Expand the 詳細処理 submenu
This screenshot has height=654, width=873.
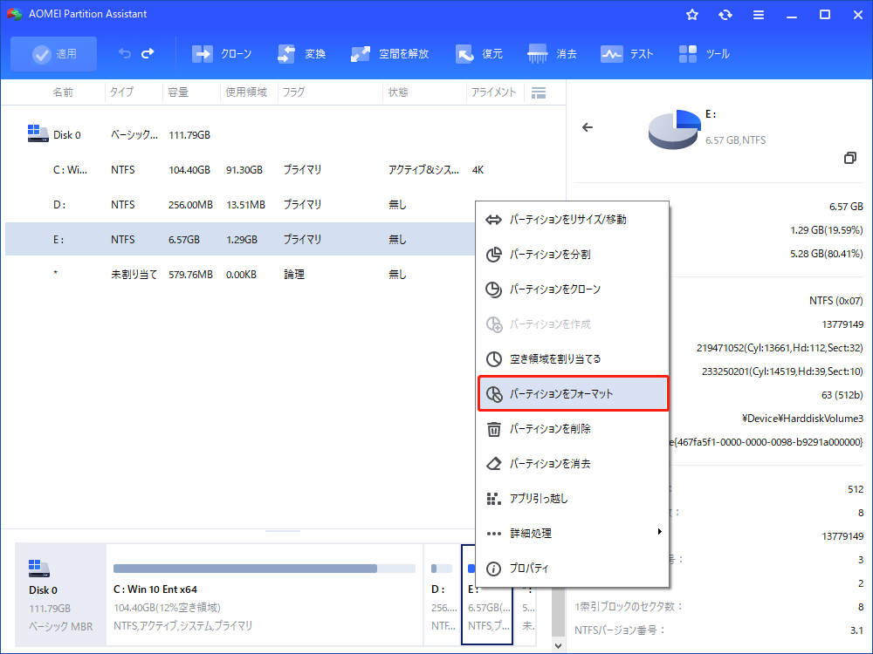573,534
